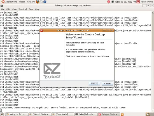154x116 pixels.
Task: Click the 'Click Next to continue' text
Action: pos(87,56)
